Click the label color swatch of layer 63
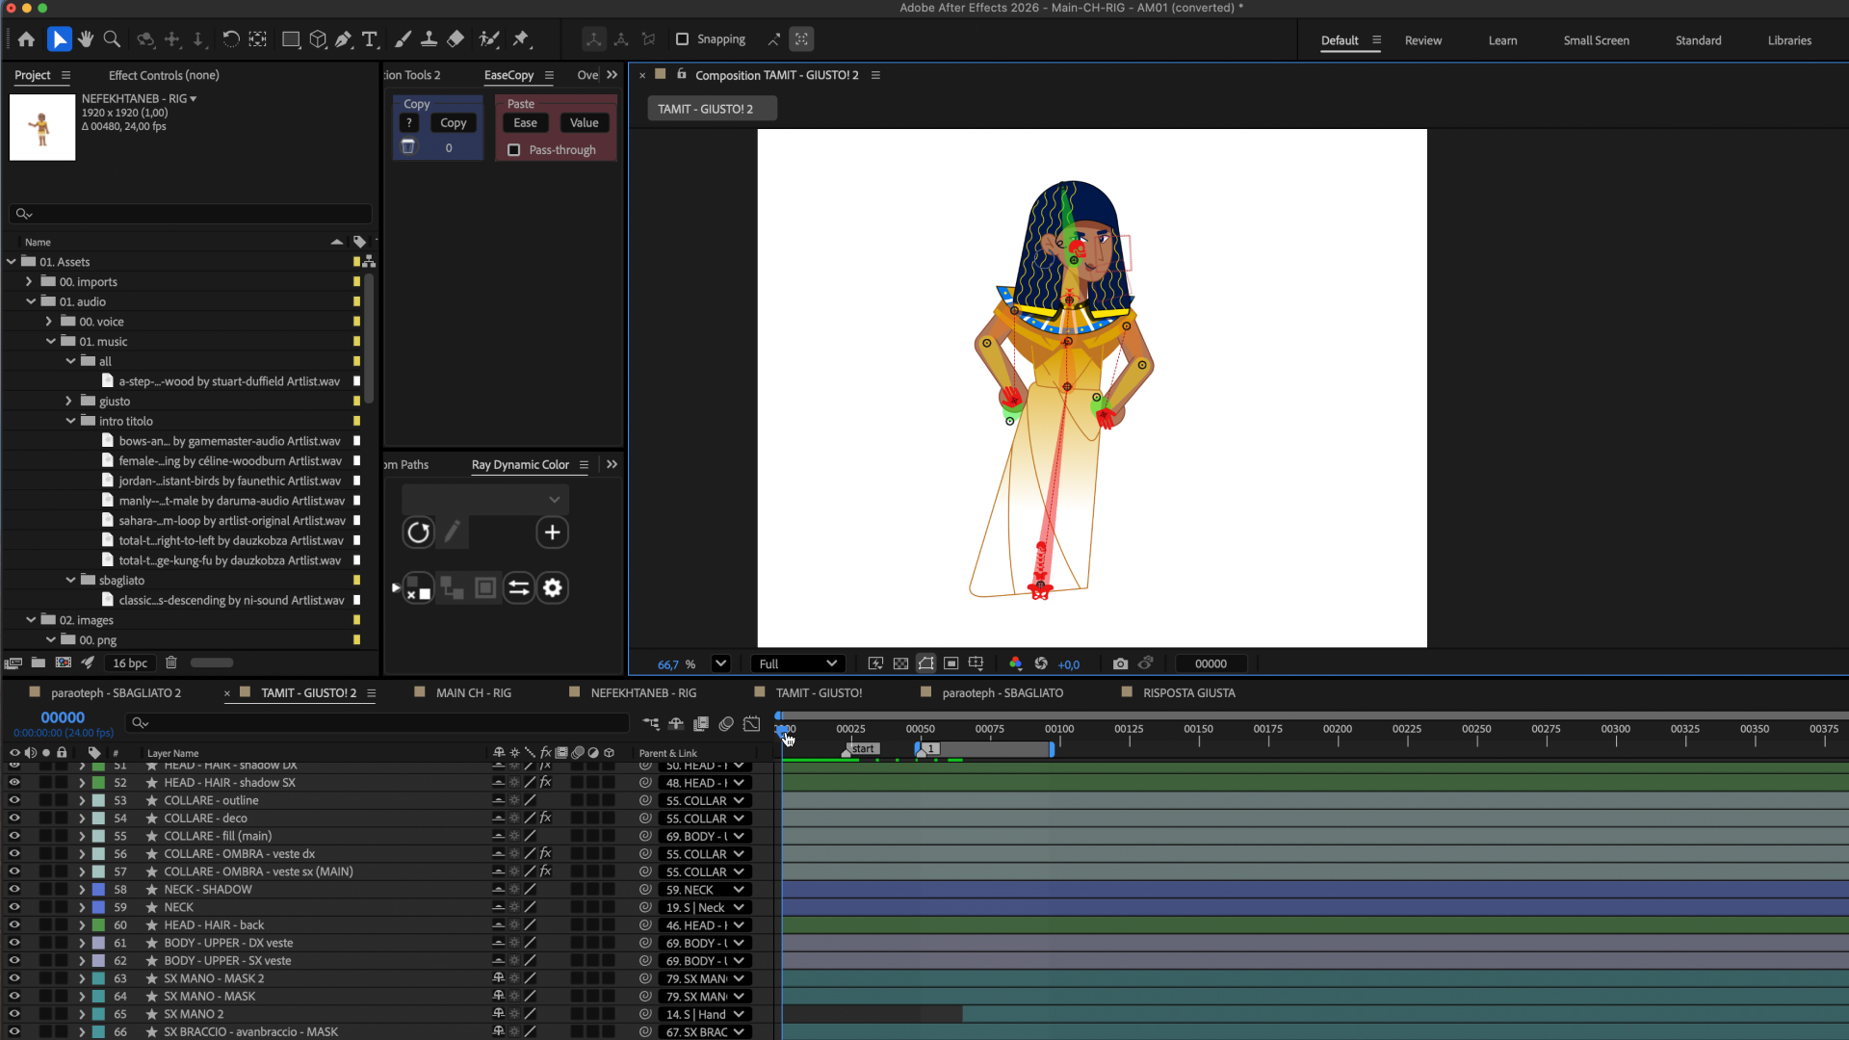Screen dimensions: 1849x1040 pyautogui.click(x=98, y=978)
